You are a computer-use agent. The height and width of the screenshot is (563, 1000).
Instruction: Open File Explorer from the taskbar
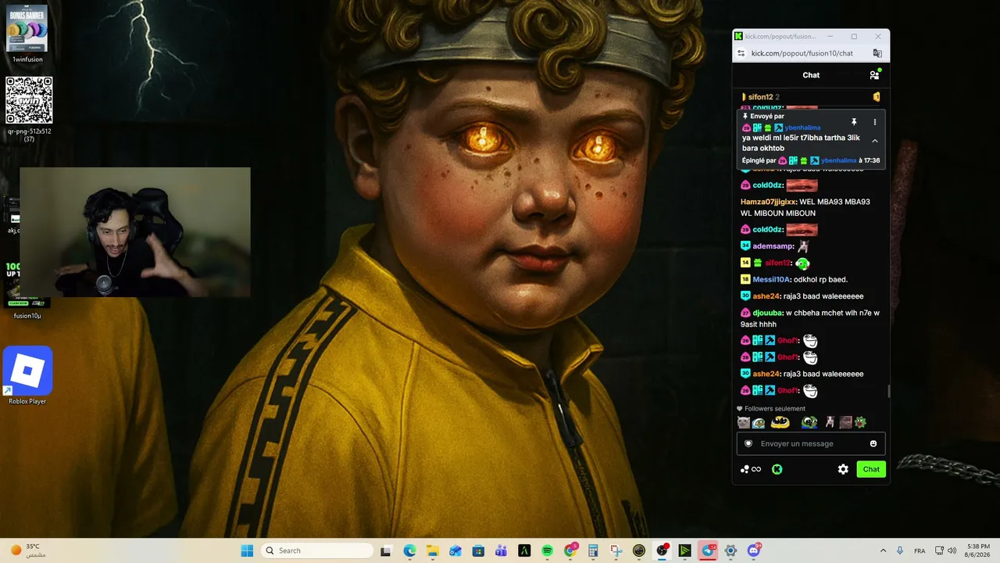click(432, 550)
